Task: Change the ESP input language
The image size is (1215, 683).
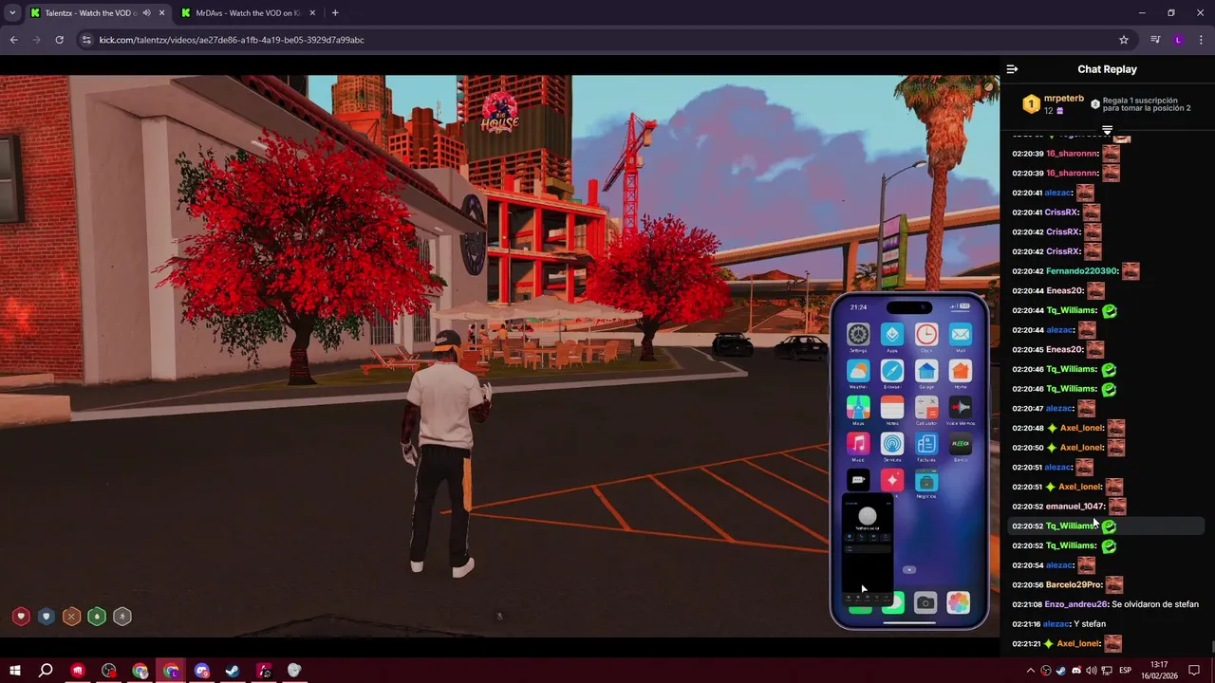Action: tap(1126, 671)
